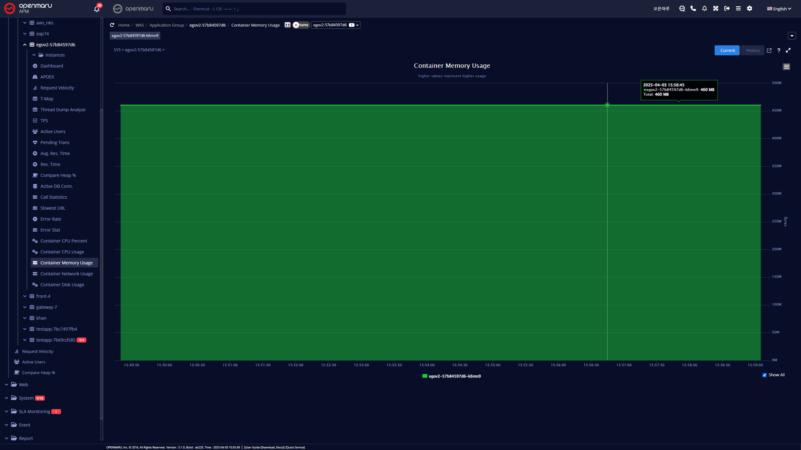Click the refresh icon beside Home

tap(112, 25)
